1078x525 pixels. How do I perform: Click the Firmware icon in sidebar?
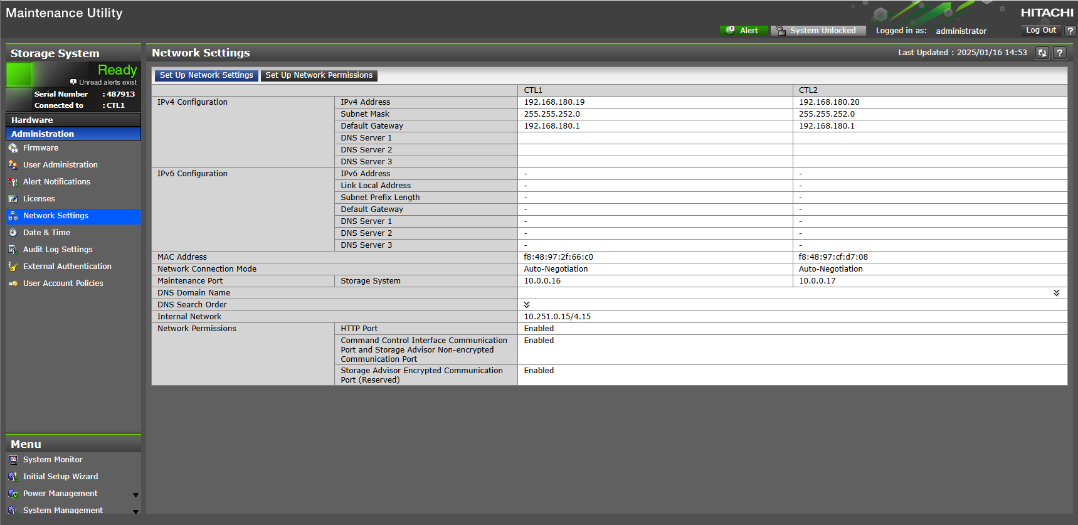point(13,148)
